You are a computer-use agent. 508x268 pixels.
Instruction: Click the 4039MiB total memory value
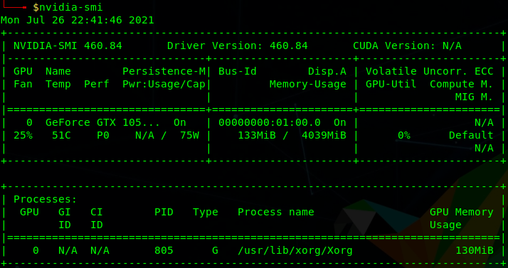click(324, 136)
